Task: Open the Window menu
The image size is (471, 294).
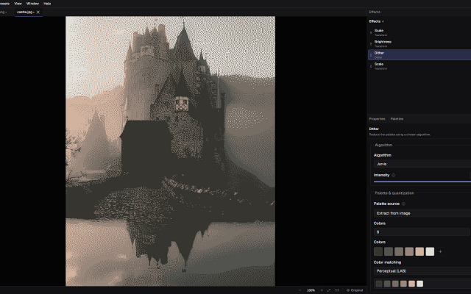Action: [x=32, y=4]
